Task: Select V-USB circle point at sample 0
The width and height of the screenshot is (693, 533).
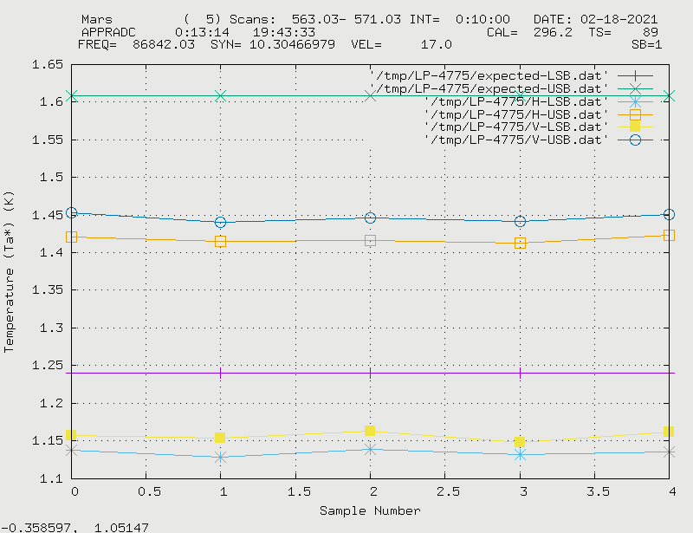Action: (72, 212)
